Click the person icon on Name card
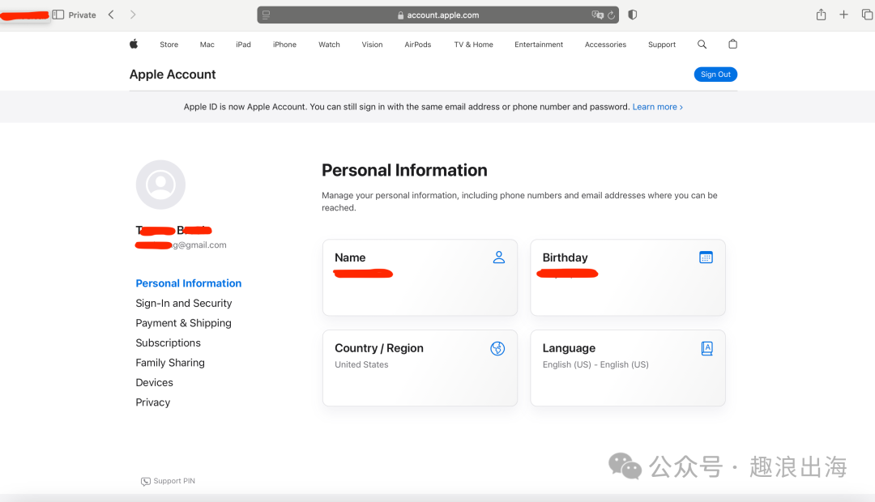The width and height of the screenshot is (875, 502). (x=499, y=257)
